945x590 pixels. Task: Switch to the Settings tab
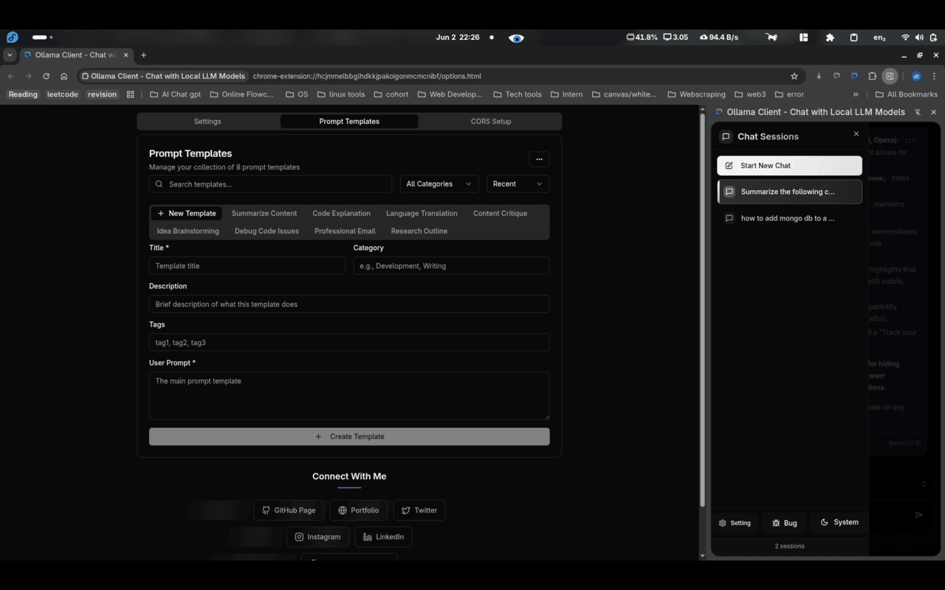[x=207, y=121]
